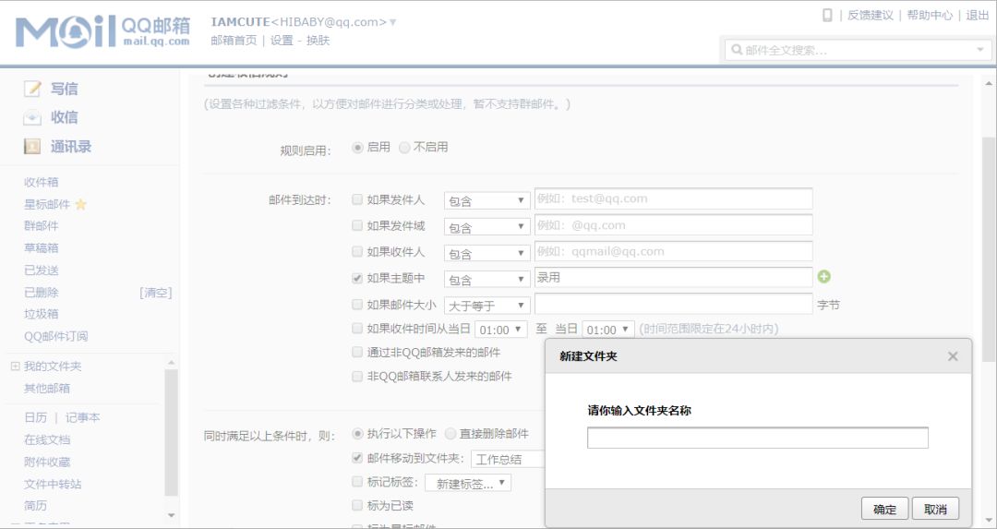Open 收件箱 in the sidebar
This screenshot has height=529, width=997.
click(42, 182)
